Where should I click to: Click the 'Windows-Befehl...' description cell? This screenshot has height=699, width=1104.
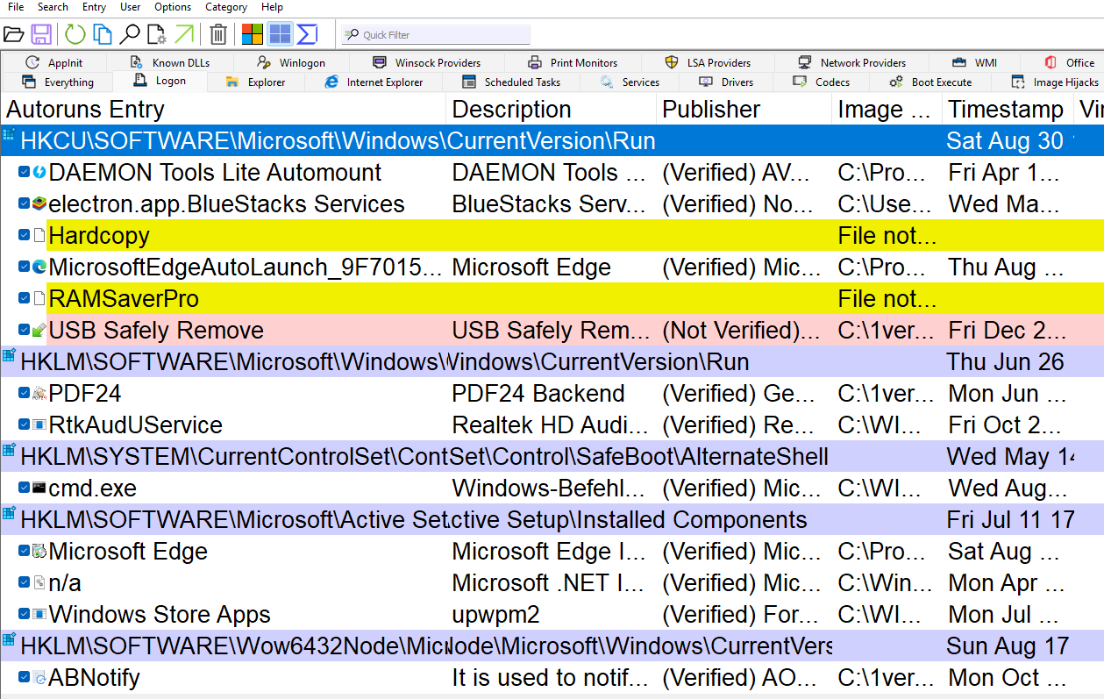pyautogui.click(x=549, y=489)
